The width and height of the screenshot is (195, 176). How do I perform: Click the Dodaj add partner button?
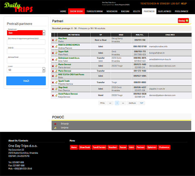pos(183,21)
